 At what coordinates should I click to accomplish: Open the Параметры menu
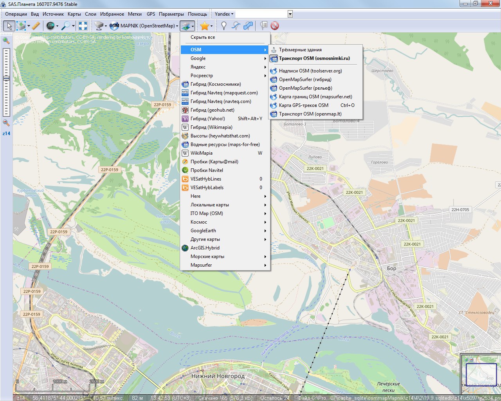coord(171,14)
